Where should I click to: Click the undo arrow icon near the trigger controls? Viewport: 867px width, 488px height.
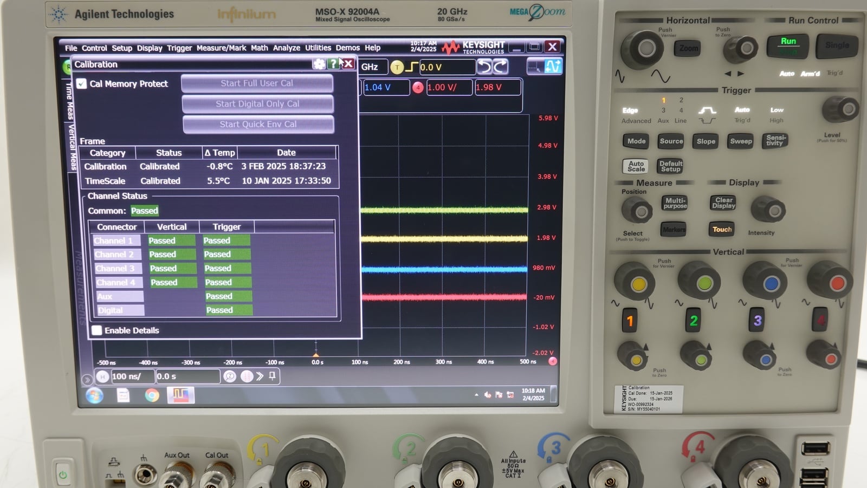[x=484, y=67]
